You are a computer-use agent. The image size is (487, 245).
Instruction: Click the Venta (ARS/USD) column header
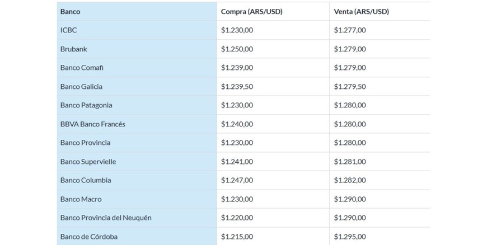361,11
